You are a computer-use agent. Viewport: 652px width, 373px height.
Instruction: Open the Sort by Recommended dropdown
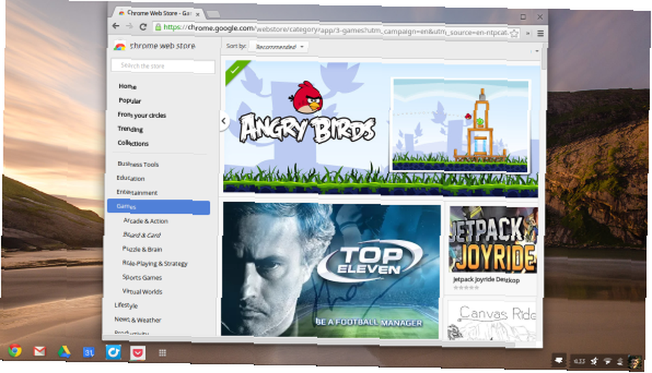278,46
